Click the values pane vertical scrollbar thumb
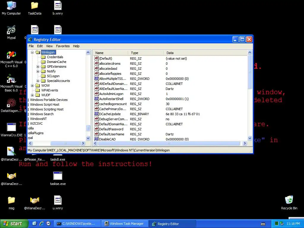 (250, 72)
